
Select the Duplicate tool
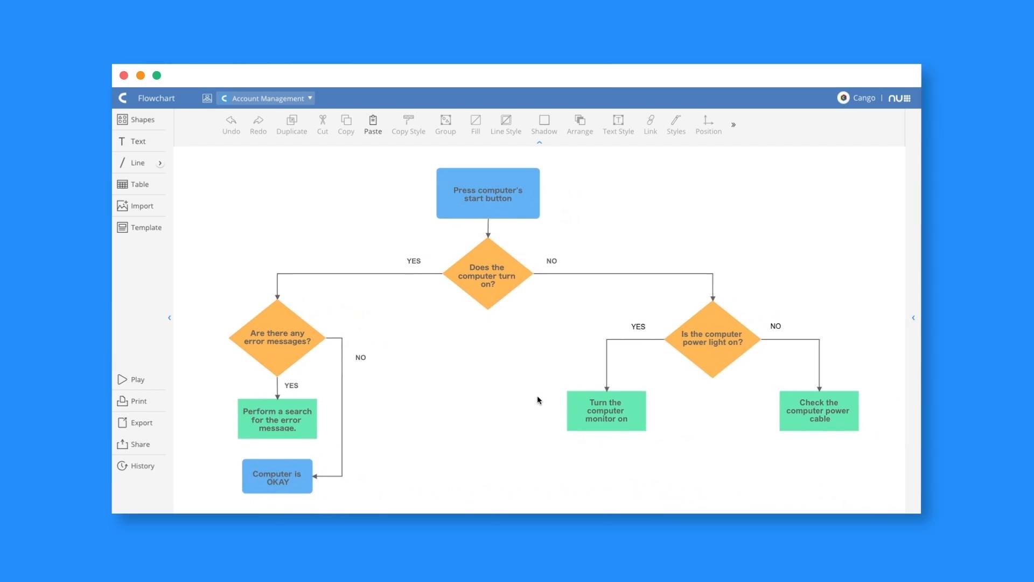[291, 124]
